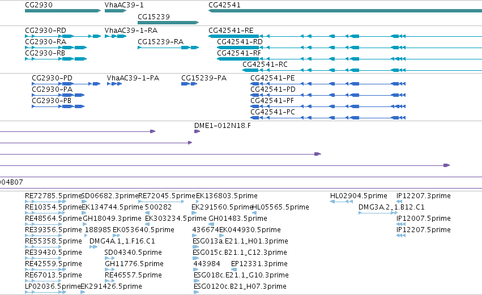The height and width of the screenshot is (295, 482).
Task: Click the CG2930-RD transcript label
Action: coord(45,31)
